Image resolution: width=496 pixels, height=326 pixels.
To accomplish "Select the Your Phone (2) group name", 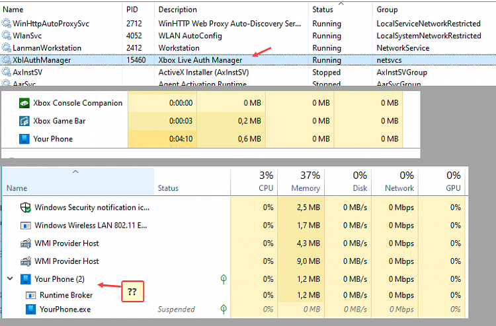I will pos(60,279).
